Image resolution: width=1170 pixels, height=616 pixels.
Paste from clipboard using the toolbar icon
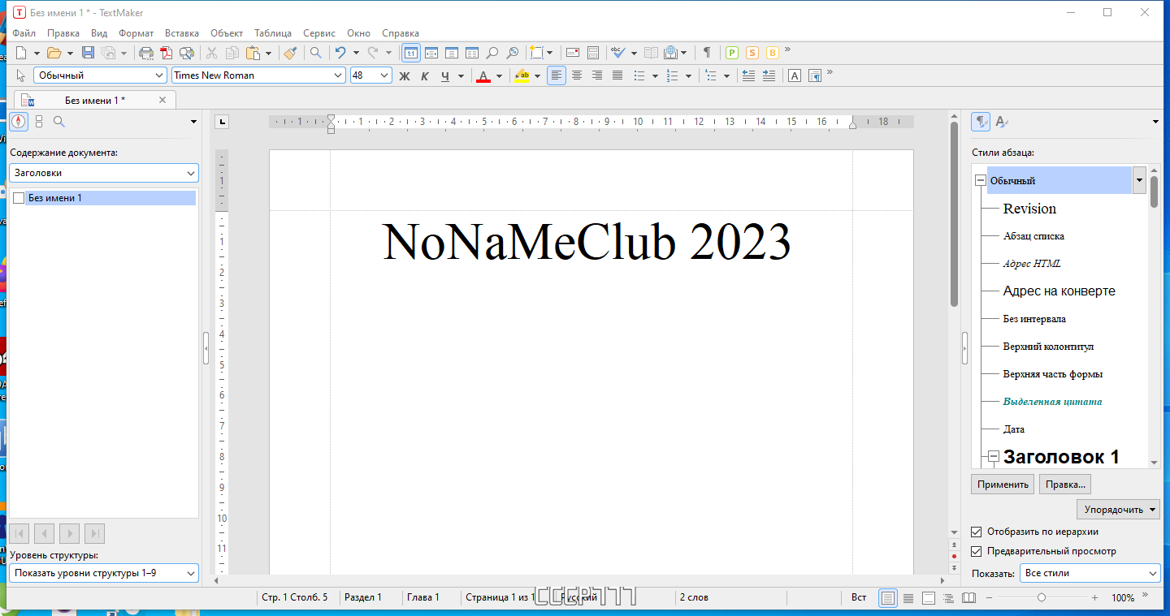click(253, 53)
